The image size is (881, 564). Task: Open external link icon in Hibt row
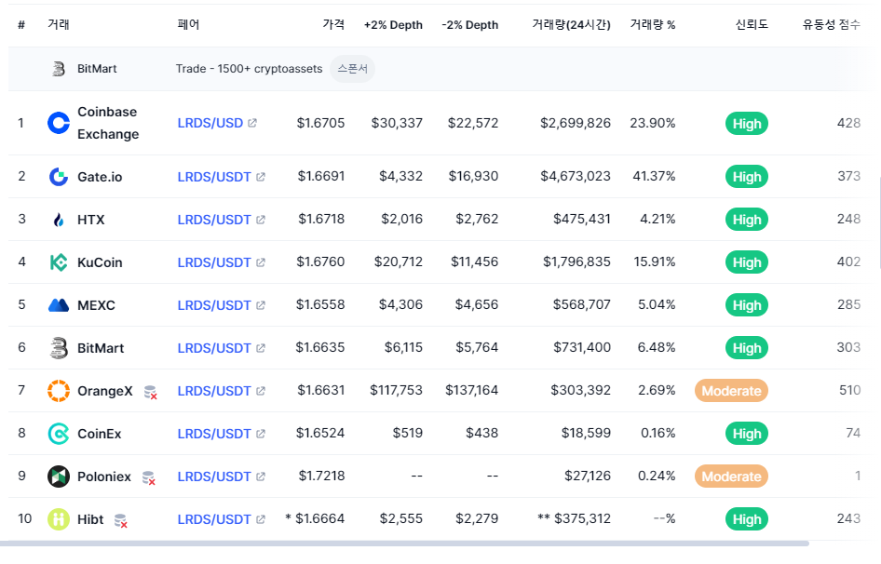pyautogui.click(x=261, y=519)
